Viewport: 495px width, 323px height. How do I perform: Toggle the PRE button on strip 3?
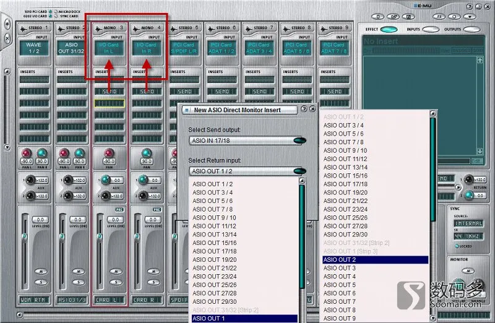click(119, 210)
